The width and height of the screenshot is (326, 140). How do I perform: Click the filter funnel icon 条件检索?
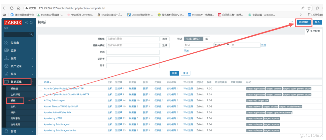click(308, 31)
